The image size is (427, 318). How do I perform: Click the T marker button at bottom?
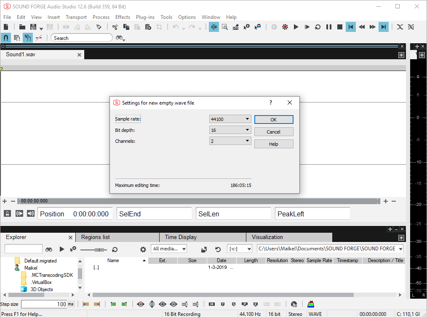click(223, 304)
